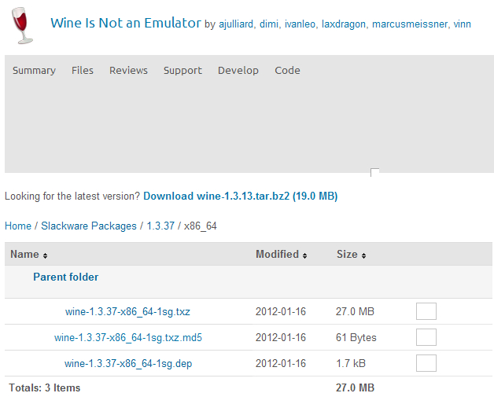Open marcusmeissner's profile link
The image size is (494, 404).
pyautogui.click(x=410, y=24)
